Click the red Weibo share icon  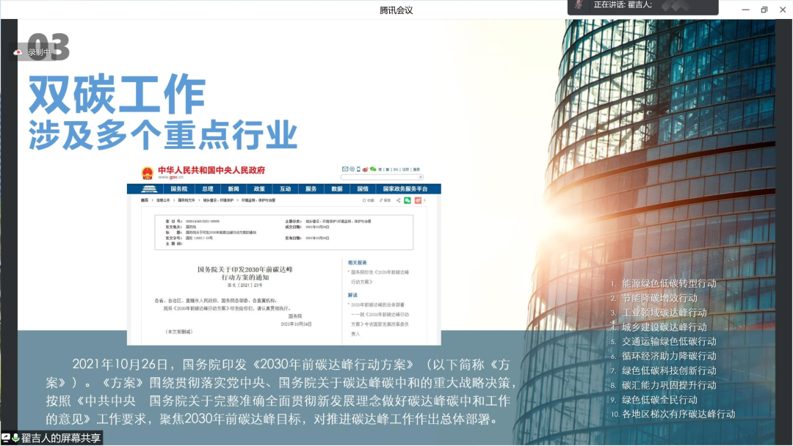coord(418,200)
